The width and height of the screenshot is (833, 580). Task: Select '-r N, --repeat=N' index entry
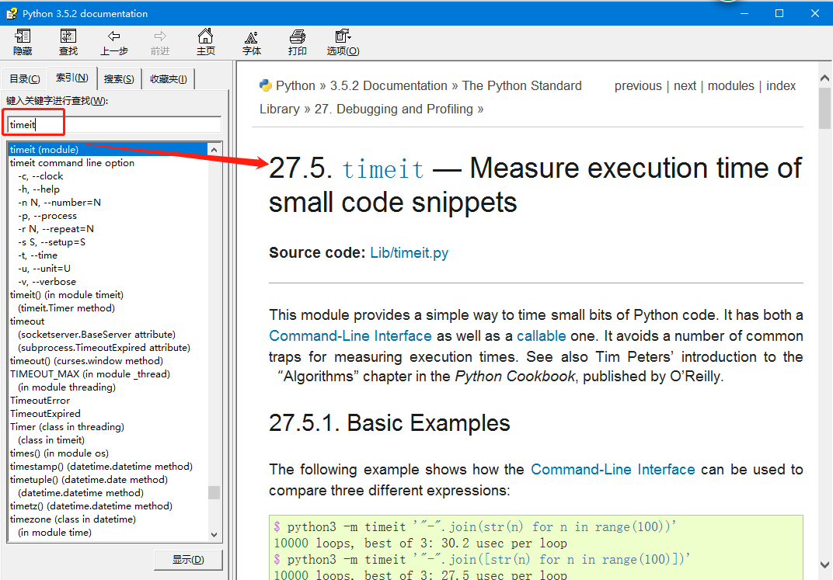point(56,229)
